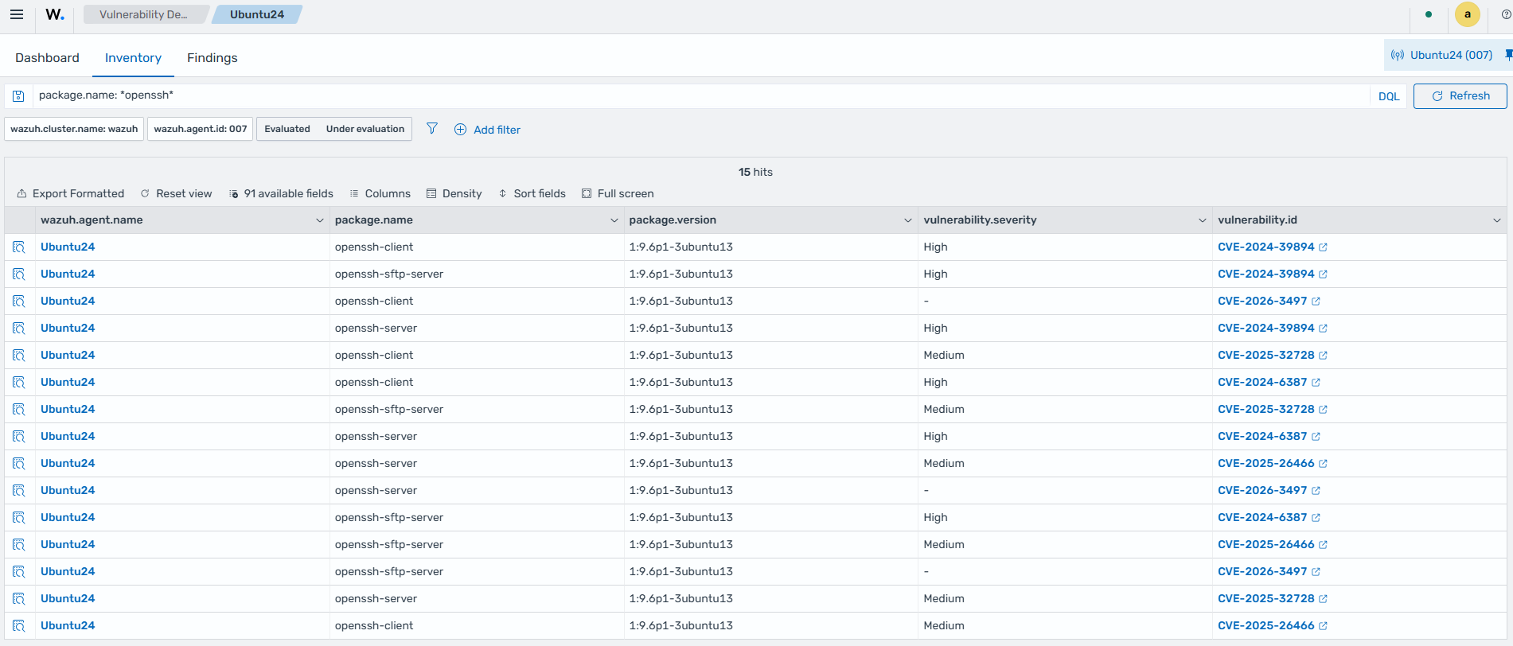Inspect document for openssh-server CVE-2025-32728 row
The width and height of the screenshot is (1513, 646).
[19, 599]
